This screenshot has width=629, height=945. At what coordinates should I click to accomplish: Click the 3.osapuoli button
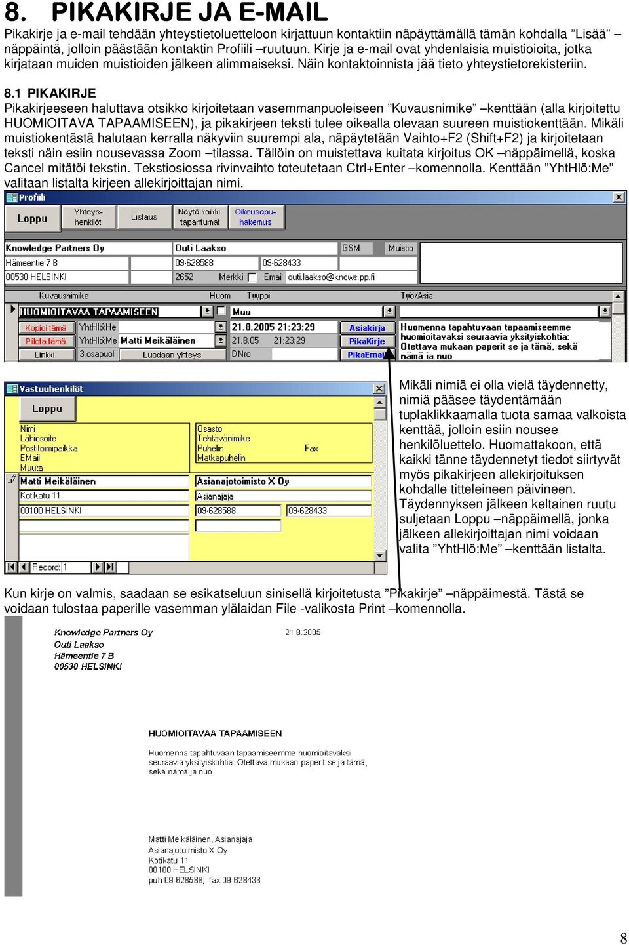coord(98,354)
